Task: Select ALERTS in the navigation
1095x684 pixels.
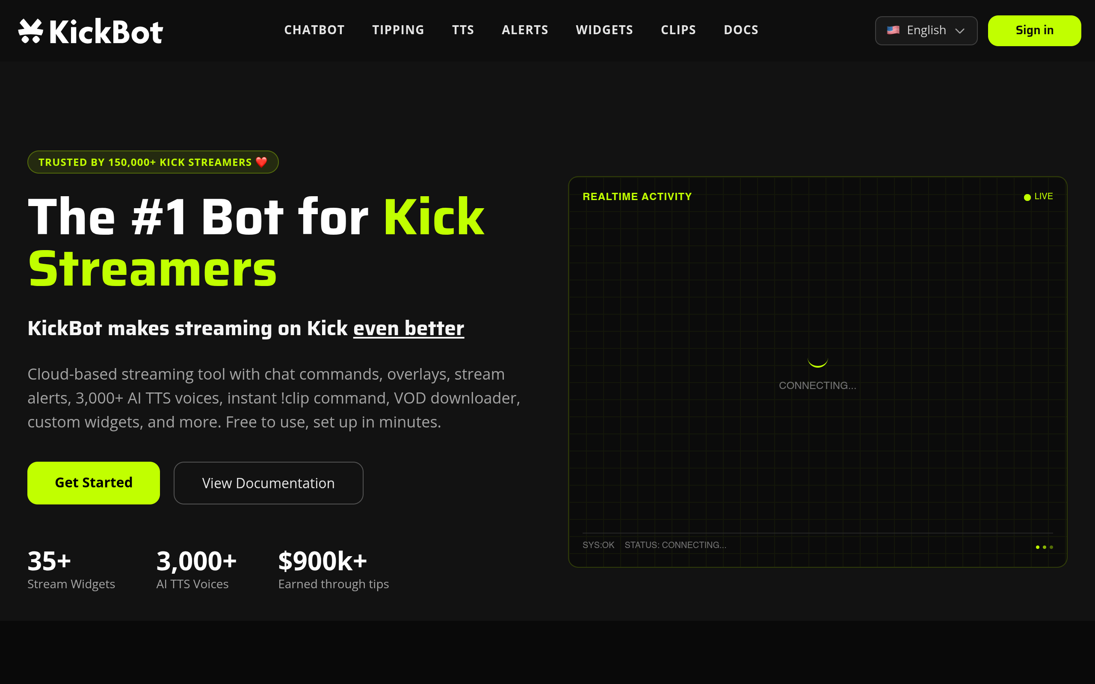Action: point(525,30)
